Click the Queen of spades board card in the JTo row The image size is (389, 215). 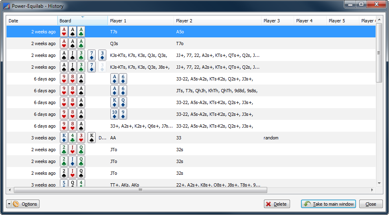click(x=81, y=173)
